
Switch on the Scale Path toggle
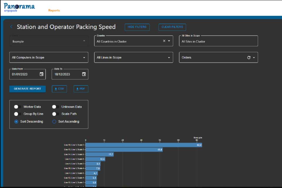click(56, 114)
